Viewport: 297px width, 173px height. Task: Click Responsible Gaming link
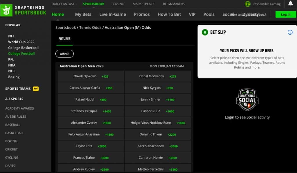pyautogui.click(x=267, y=4)
